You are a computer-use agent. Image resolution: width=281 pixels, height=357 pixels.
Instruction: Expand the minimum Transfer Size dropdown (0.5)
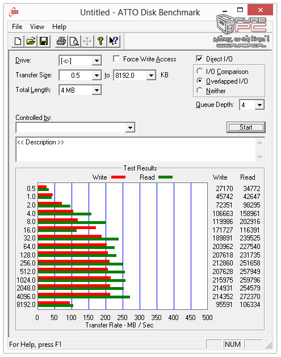coord(97,76)
